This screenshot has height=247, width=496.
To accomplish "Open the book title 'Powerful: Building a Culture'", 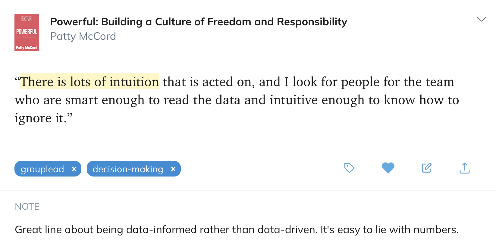I will click(x=198, y=22).
